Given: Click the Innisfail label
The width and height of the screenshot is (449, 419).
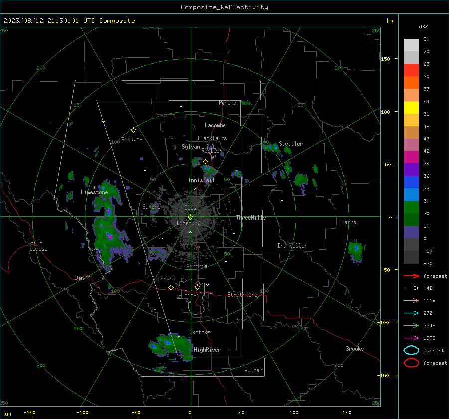Looking at the screenshot, I should point(201,180).
